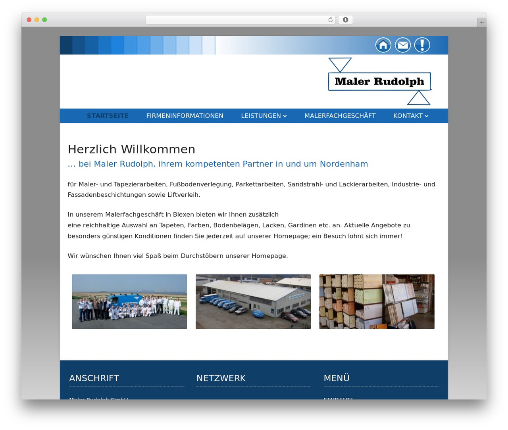Click the home icon in header
Screen dimensions: 508x430
[383, 45]
